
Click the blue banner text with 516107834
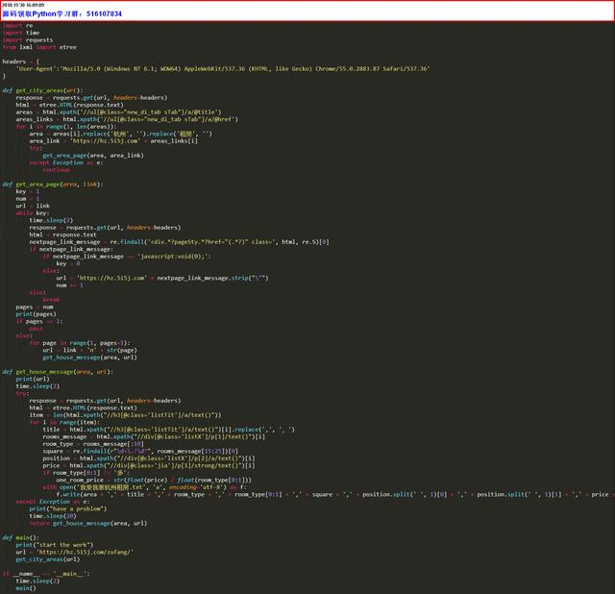(61, 13)
